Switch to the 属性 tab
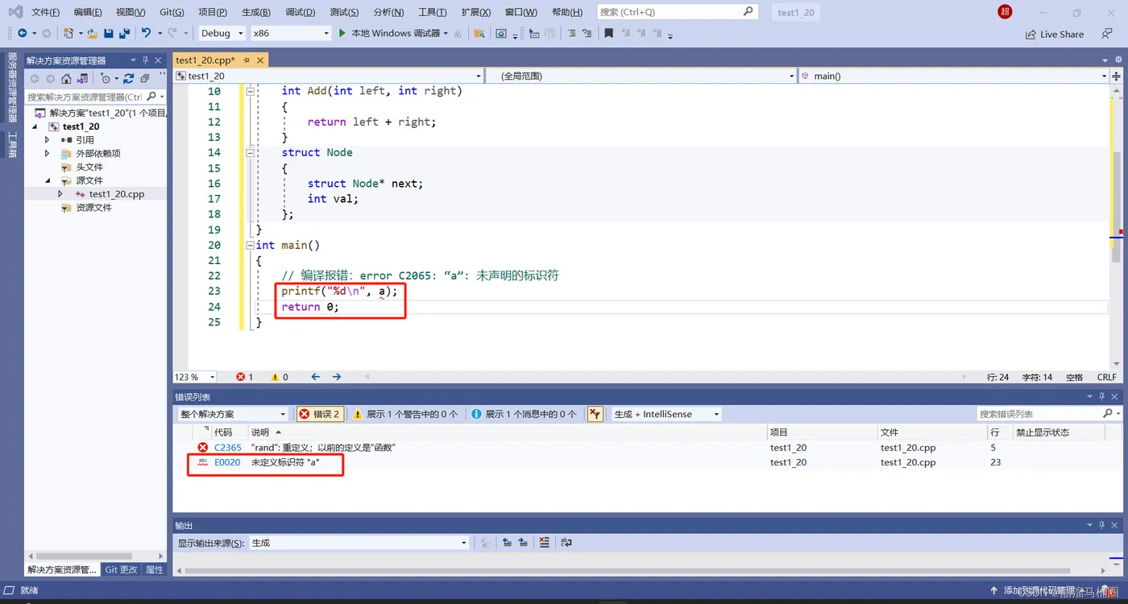1128x604 pixels. click(x=154, y=569)
